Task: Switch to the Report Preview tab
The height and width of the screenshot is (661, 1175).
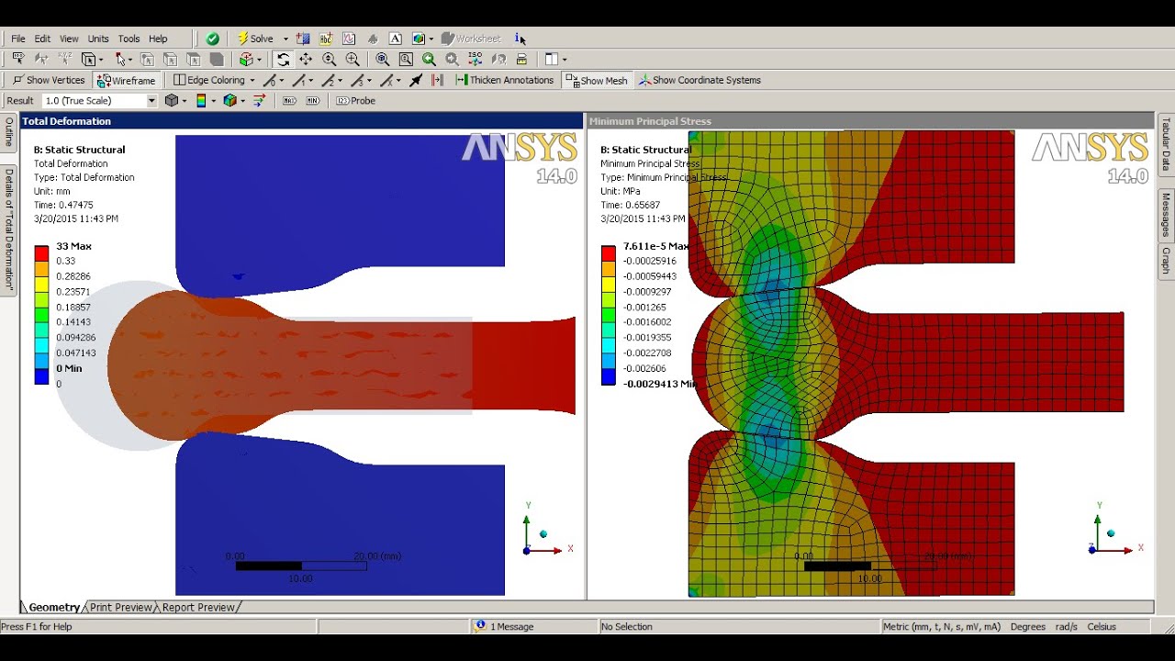Action: click(198, 607)
